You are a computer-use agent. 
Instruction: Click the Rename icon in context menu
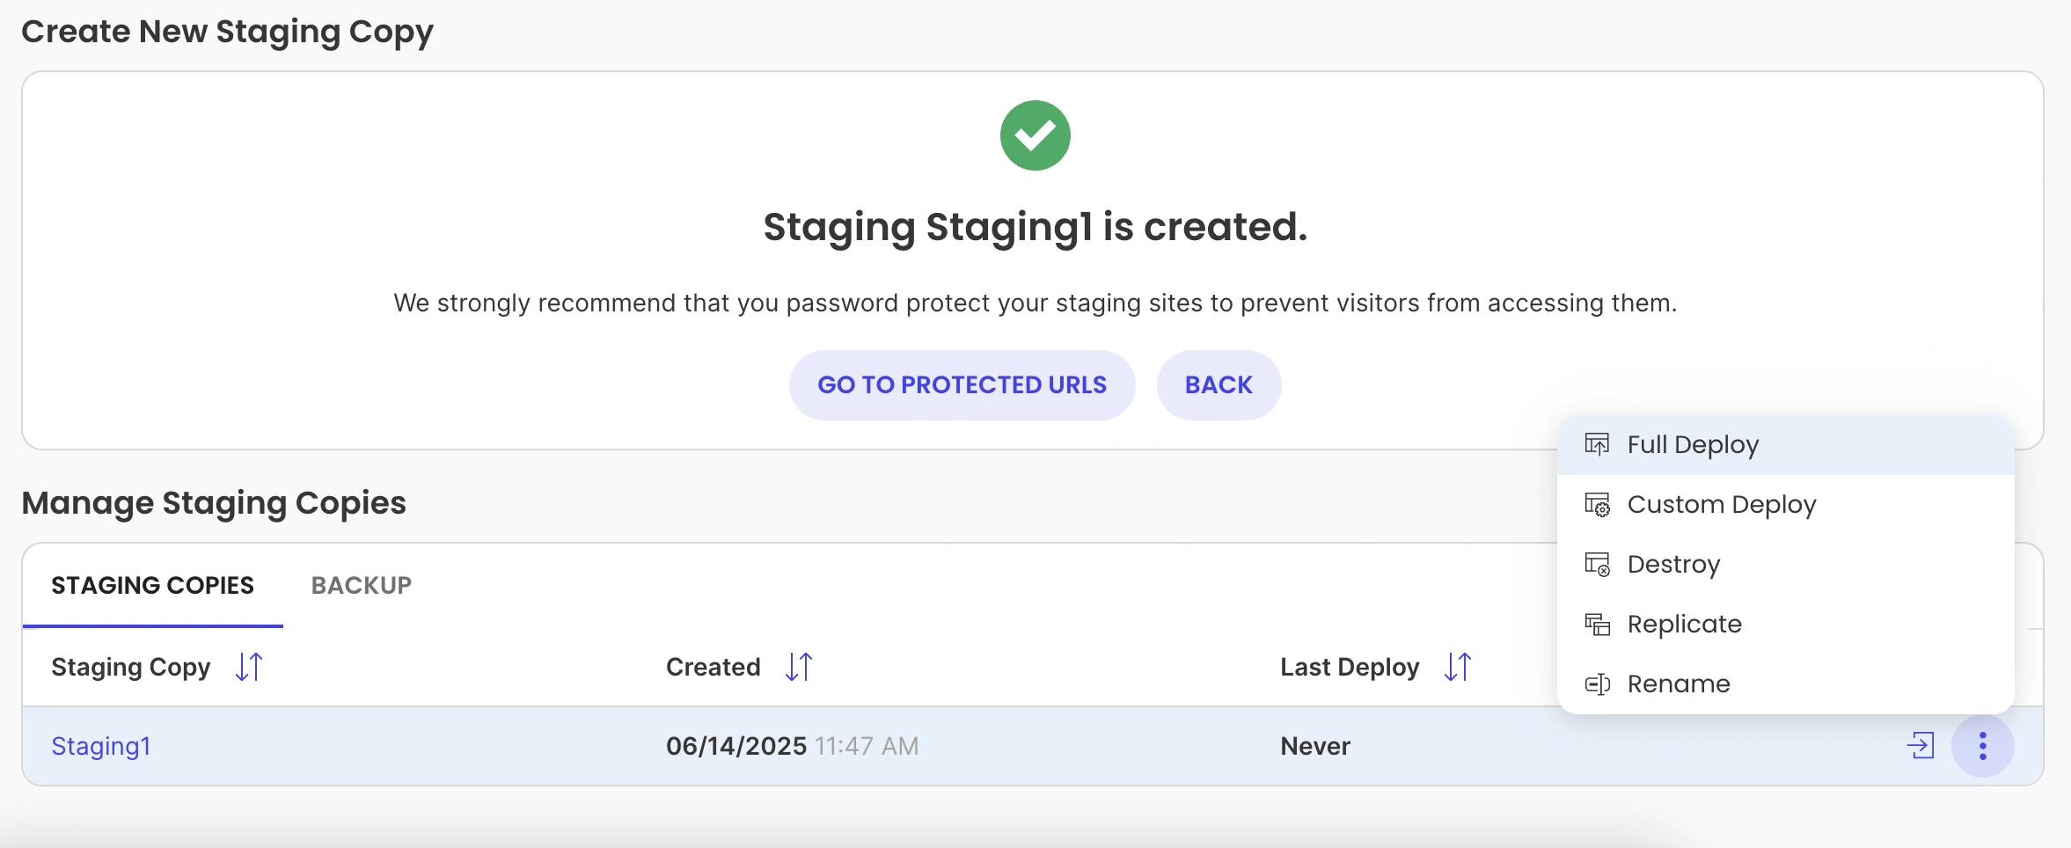pos(1597,684)
